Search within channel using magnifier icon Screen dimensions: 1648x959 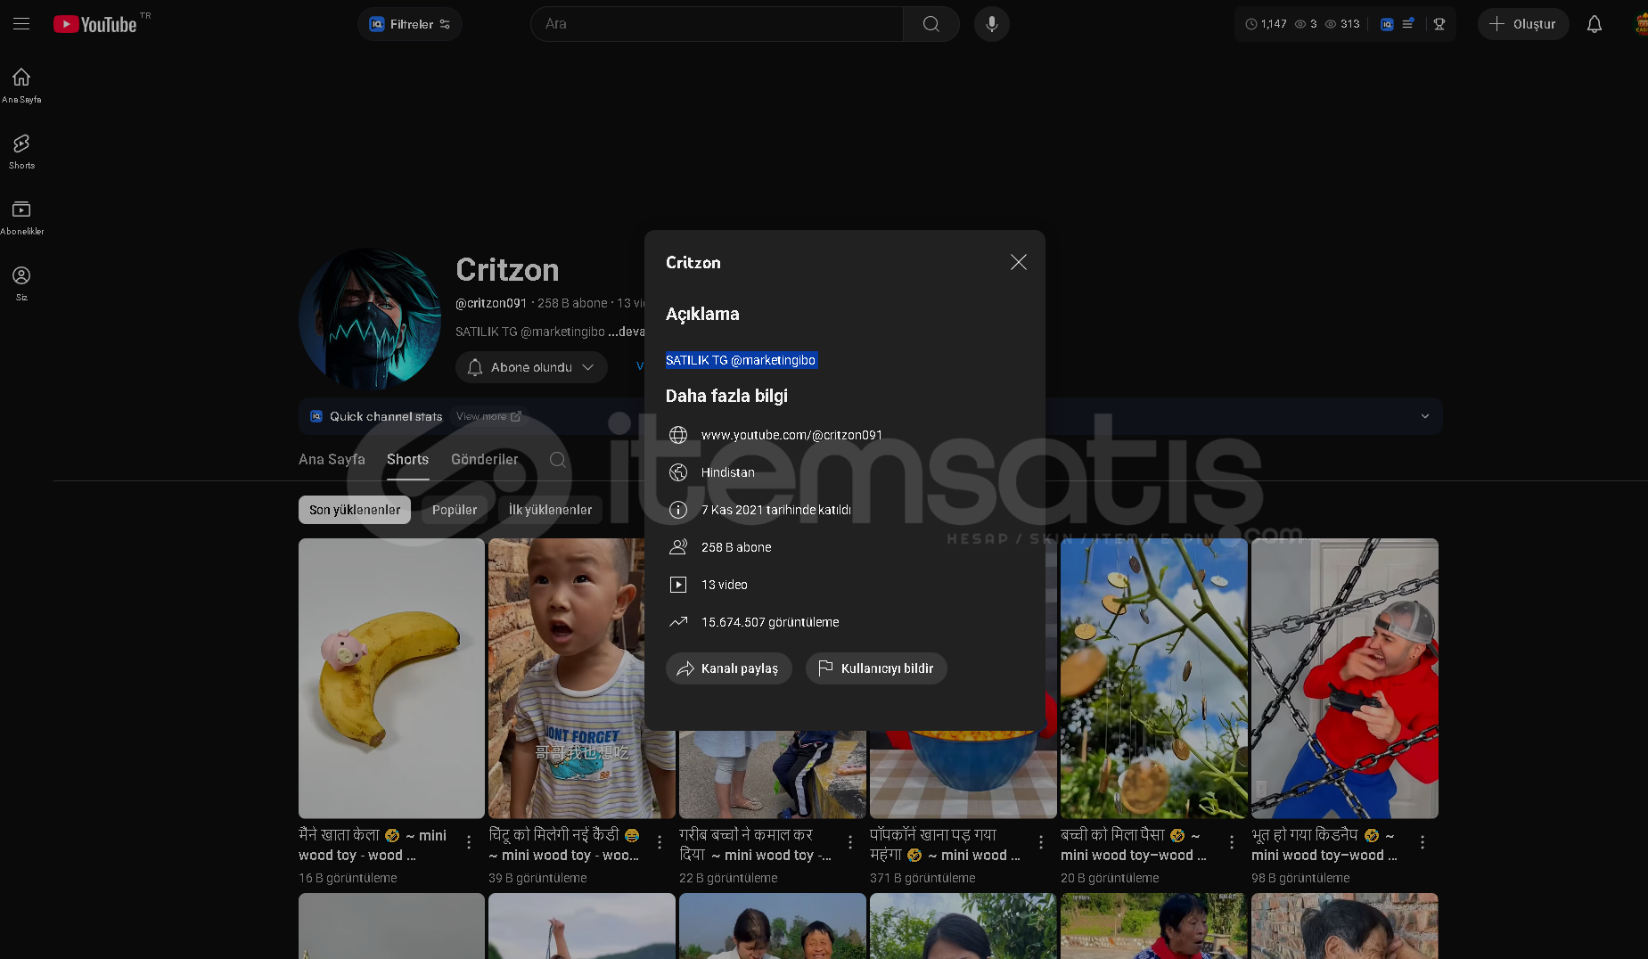tap(558, 460)
